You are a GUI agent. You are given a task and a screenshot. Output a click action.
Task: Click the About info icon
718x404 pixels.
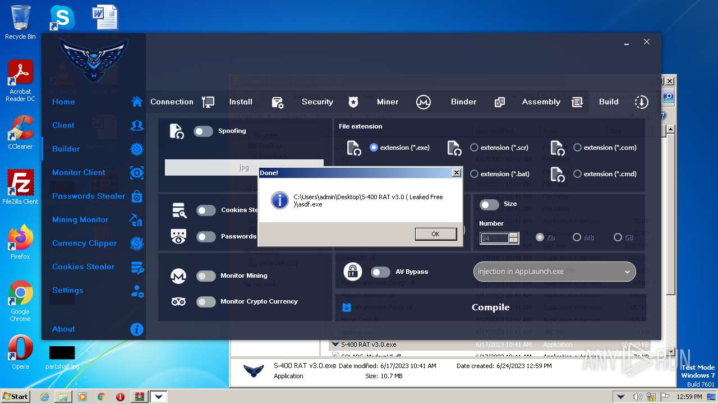[x=137, y=329]
